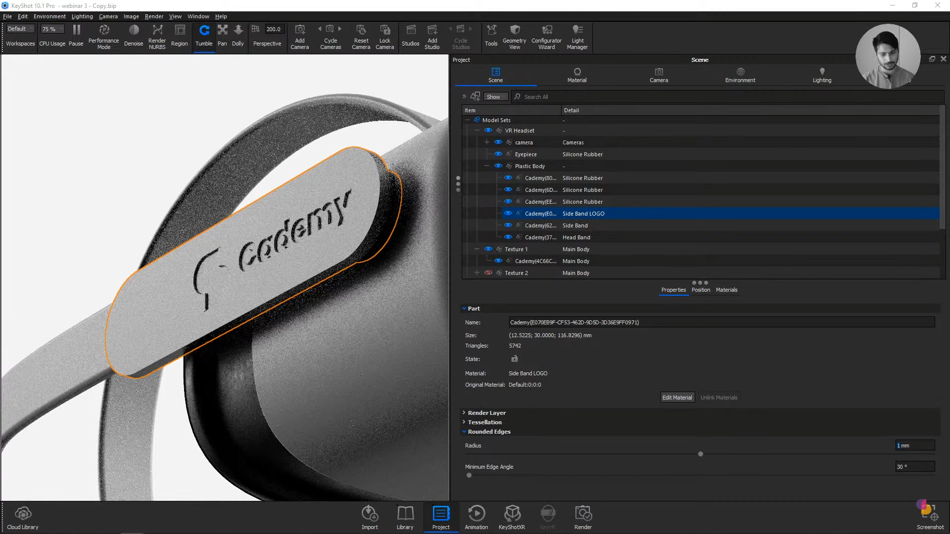Expand the Texture 2 tree node
The width and height of the screenshot is (950, 534).
477,273
